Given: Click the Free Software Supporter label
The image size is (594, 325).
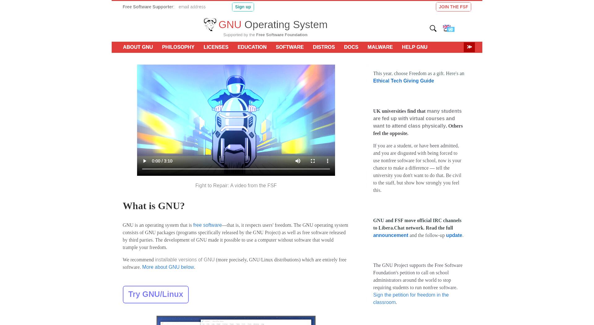Looking at the screenshot, I should tap(148, 7).
